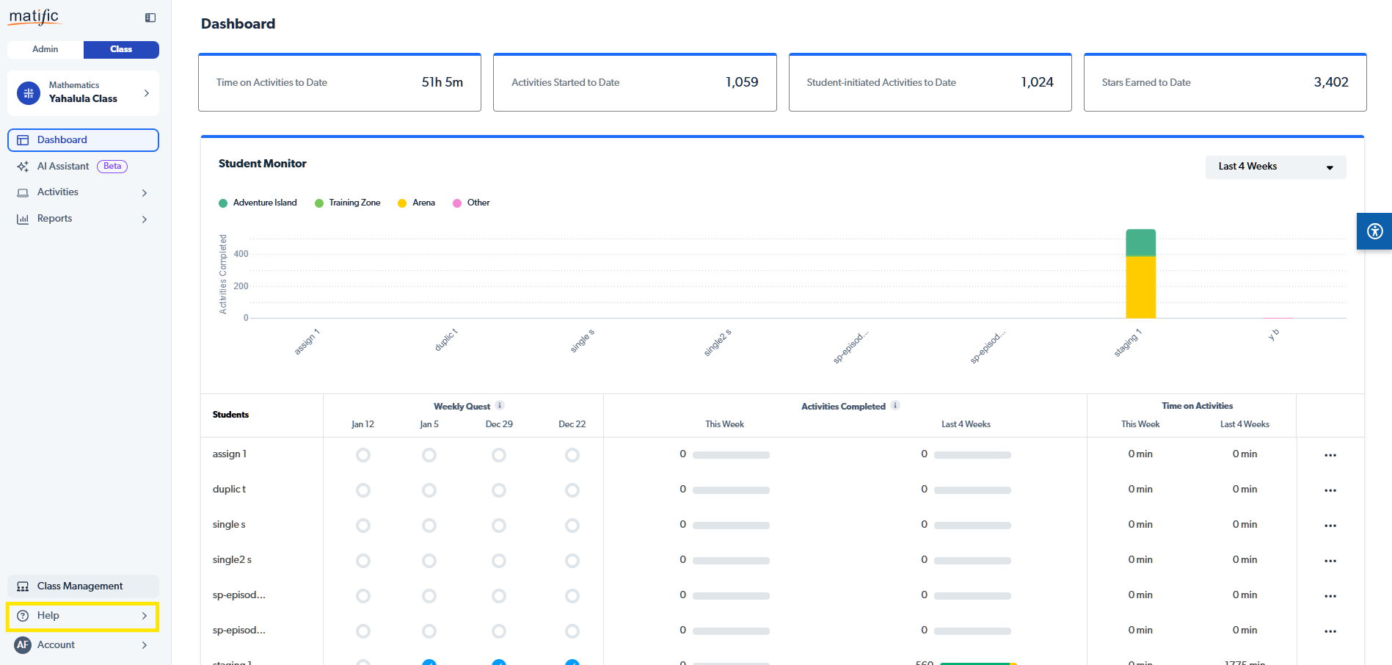Open the accessibility widget
This screenshot has height=665, width=1392.
coord(1374,231)
